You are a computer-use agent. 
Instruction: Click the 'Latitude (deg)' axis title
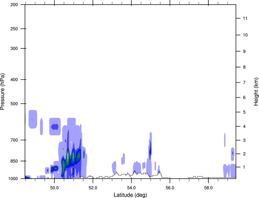click(130, 195)
